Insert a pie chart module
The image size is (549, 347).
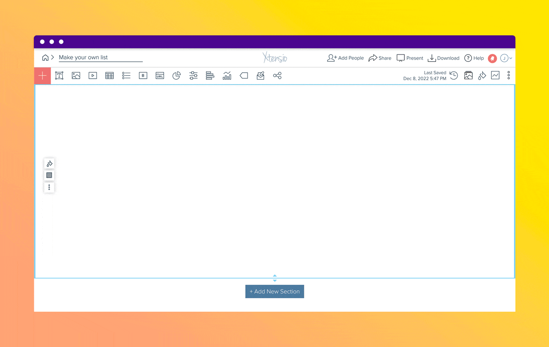(x=177, y=76)
